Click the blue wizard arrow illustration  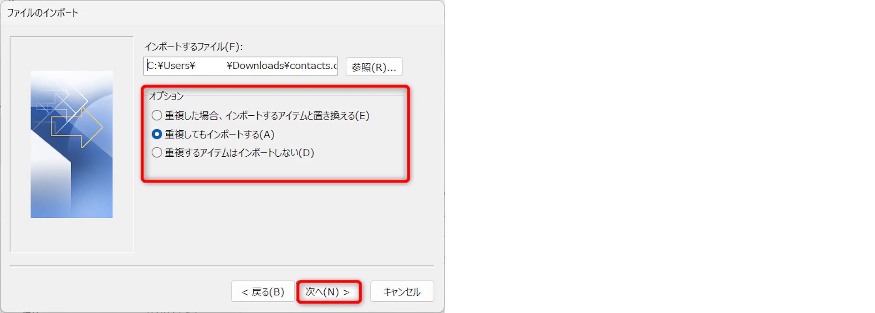click(72, 144)
